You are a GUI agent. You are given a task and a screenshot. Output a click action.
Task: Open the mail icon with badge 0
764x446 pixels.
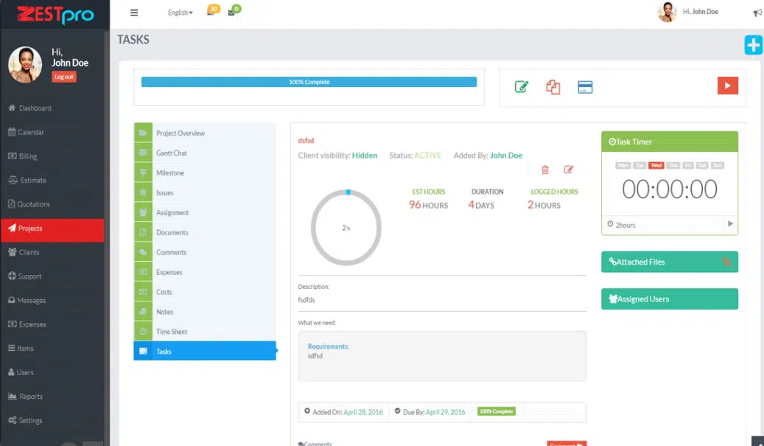231,12
